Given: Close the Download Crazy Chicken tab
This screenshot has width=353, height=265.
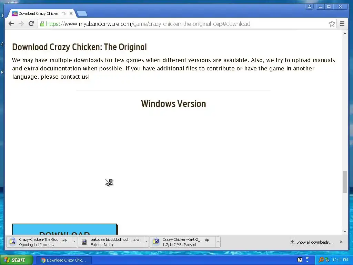Looking at the screenshot, I should [x=71, y=13].
